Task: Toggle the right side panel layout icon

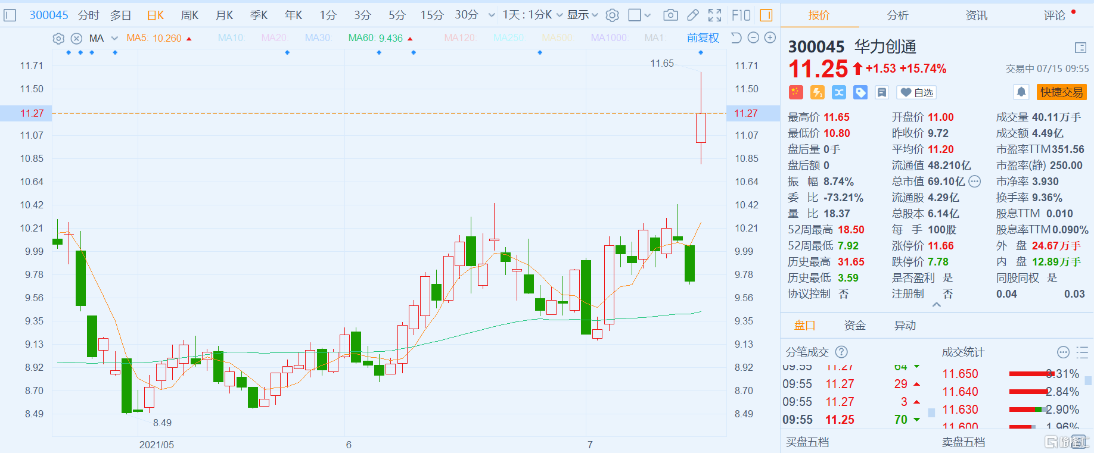Action: coord(766,15)
